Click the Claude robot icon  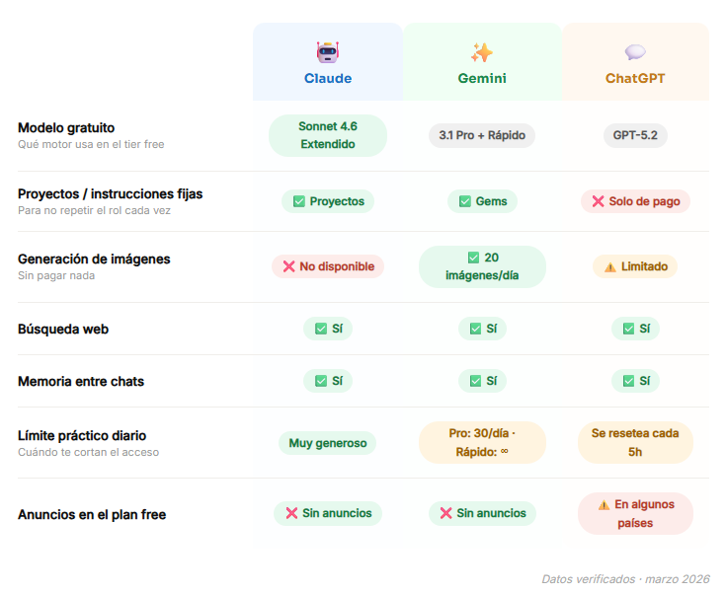click(x=328, y=52)
